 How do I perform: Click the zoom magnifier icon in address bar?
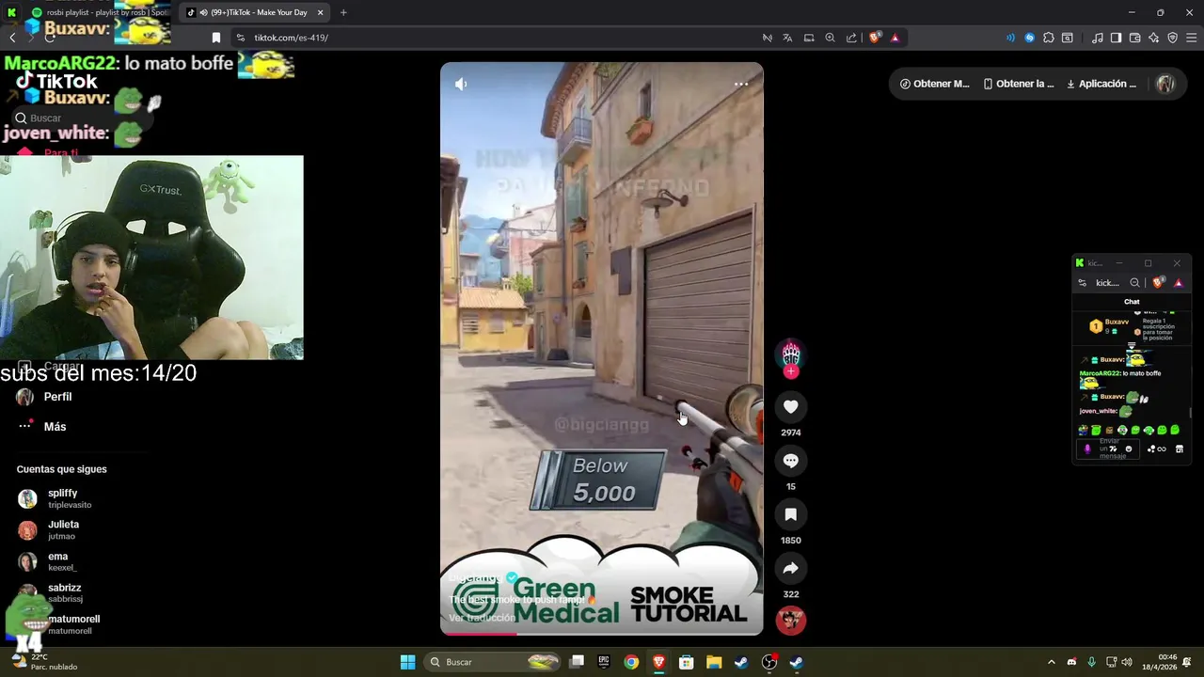pos(830,38)
